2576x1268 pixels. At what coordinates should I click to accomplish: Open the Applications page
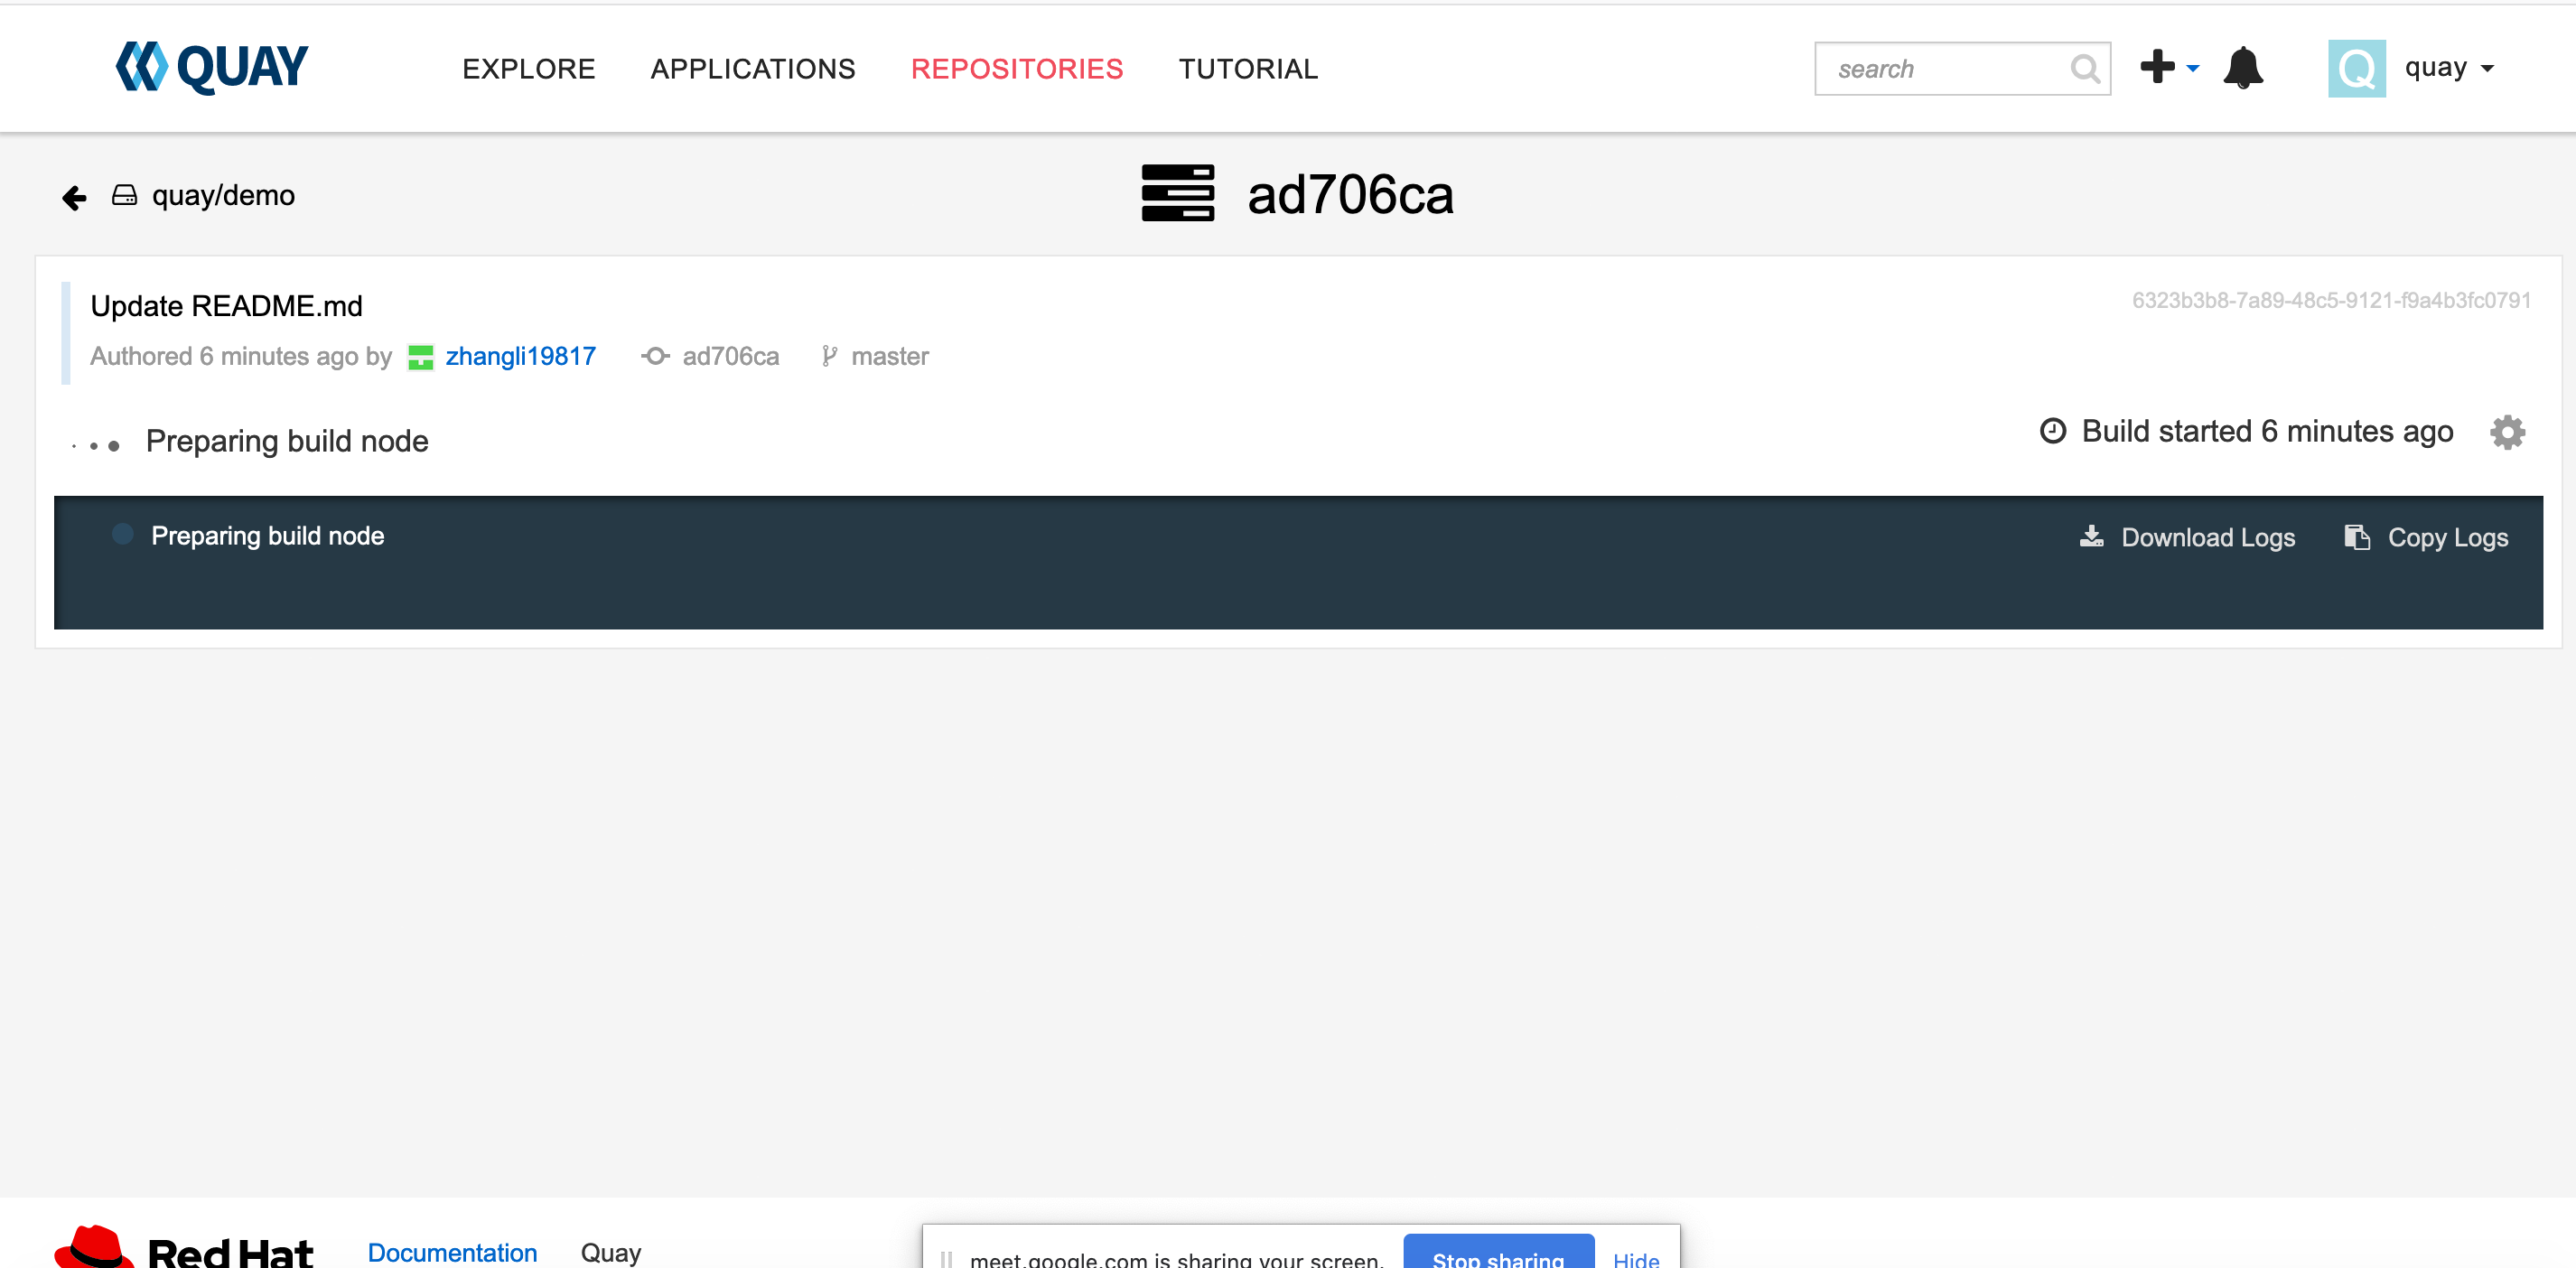(x=752, y=69)
